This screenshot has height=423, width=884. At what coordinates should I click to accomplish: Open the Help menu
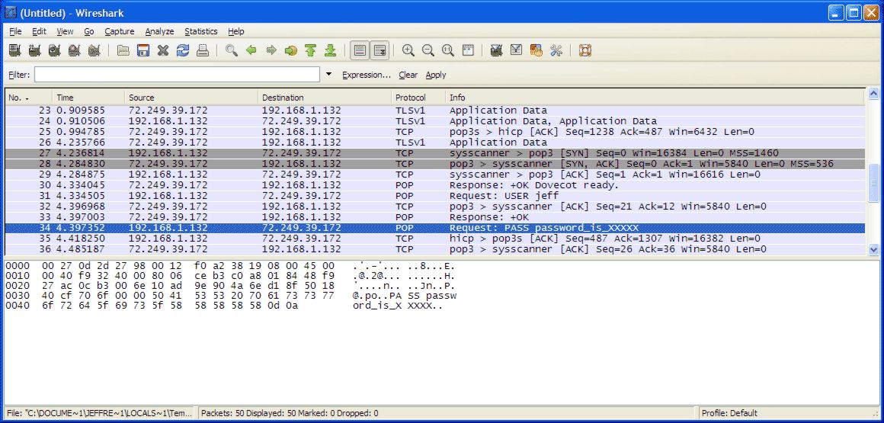click(x=236, y=31)
